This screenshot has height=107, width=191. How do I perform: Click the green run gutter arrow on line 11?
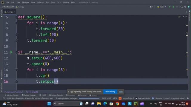(x=11, y=52)
